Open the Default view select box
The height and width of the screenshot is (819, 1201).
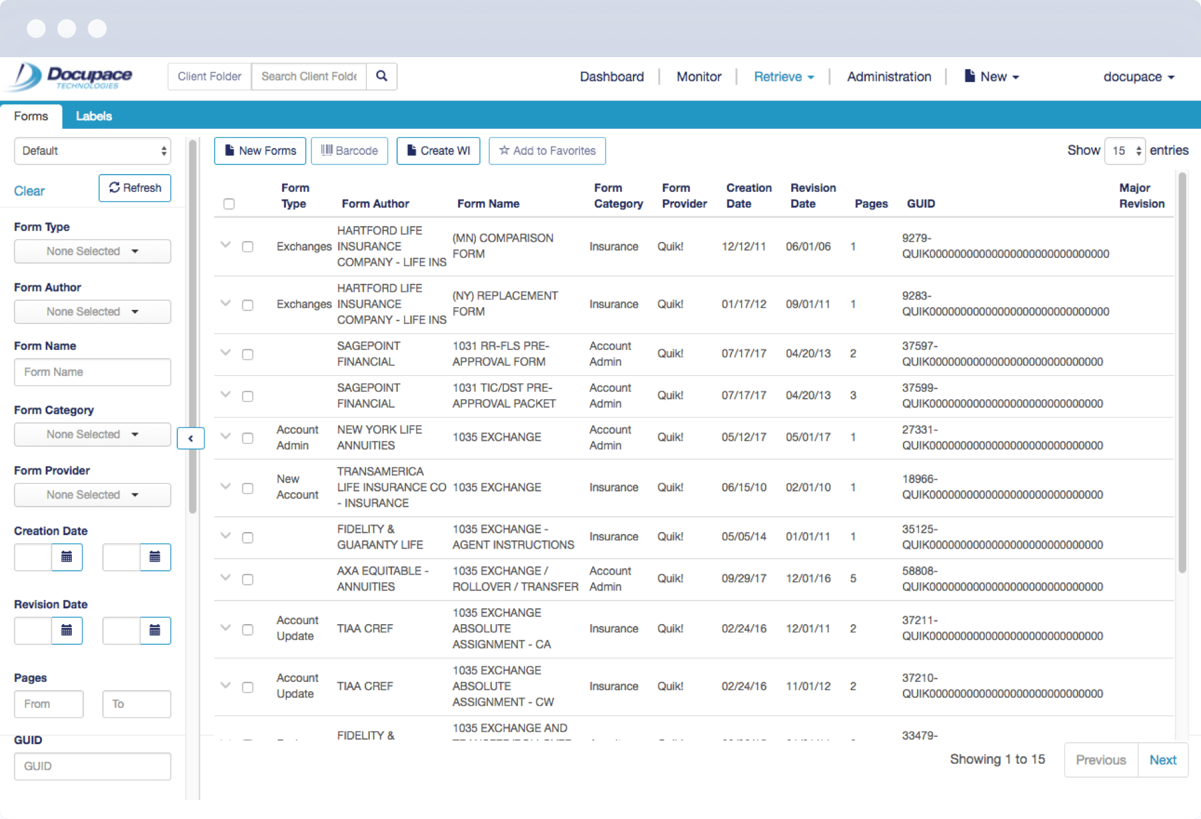click(93, 151)
